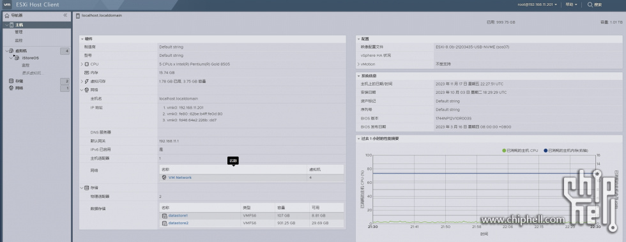Click the 192.168.11.1 default gateway value
The height and width of the screenshot is (242, 626).
pos(169,141)
